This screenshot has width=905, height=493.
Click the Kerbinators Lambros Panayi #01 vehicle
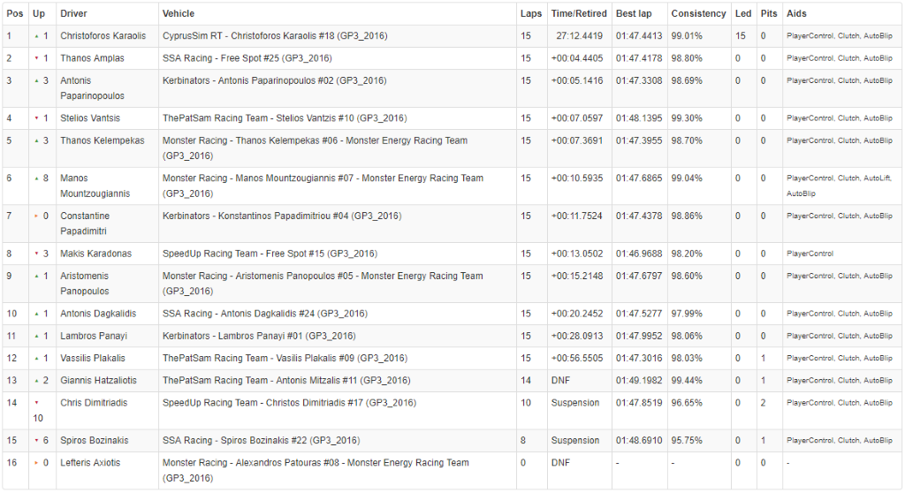click(x=258, y=336)
